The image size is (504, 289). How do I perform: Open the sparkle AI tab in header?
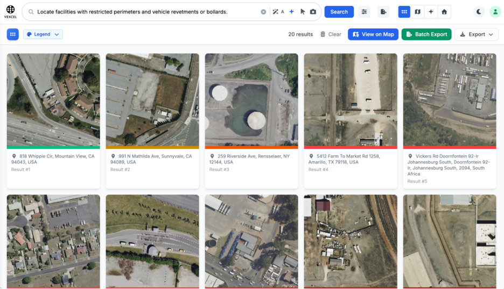(x=431, y=12)
